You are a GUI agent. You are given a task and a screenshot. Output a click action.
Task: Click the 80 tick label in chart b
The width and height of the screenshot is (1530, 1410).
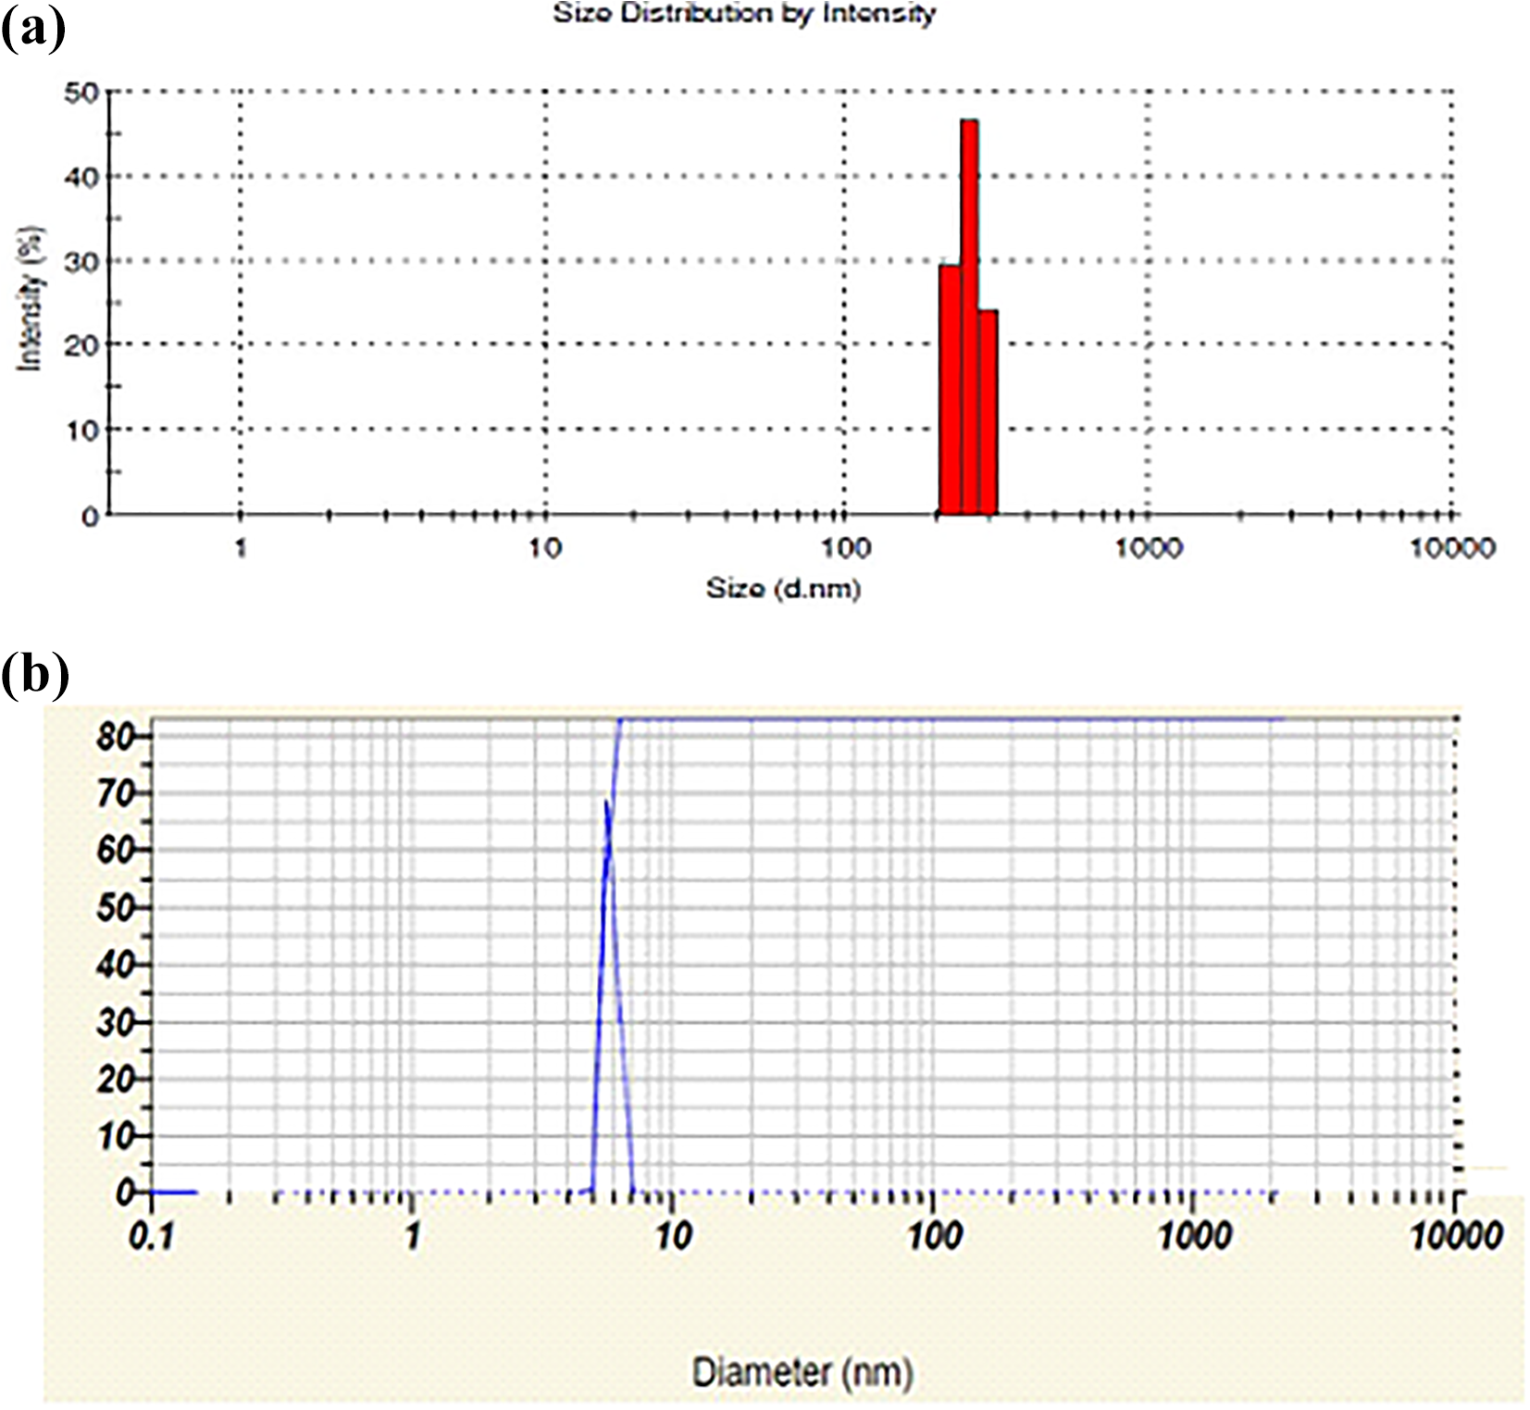(x=115, y=737)
